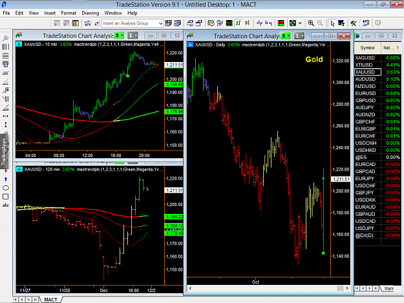
Task: Open the File menu
Action: pos(6,13)
